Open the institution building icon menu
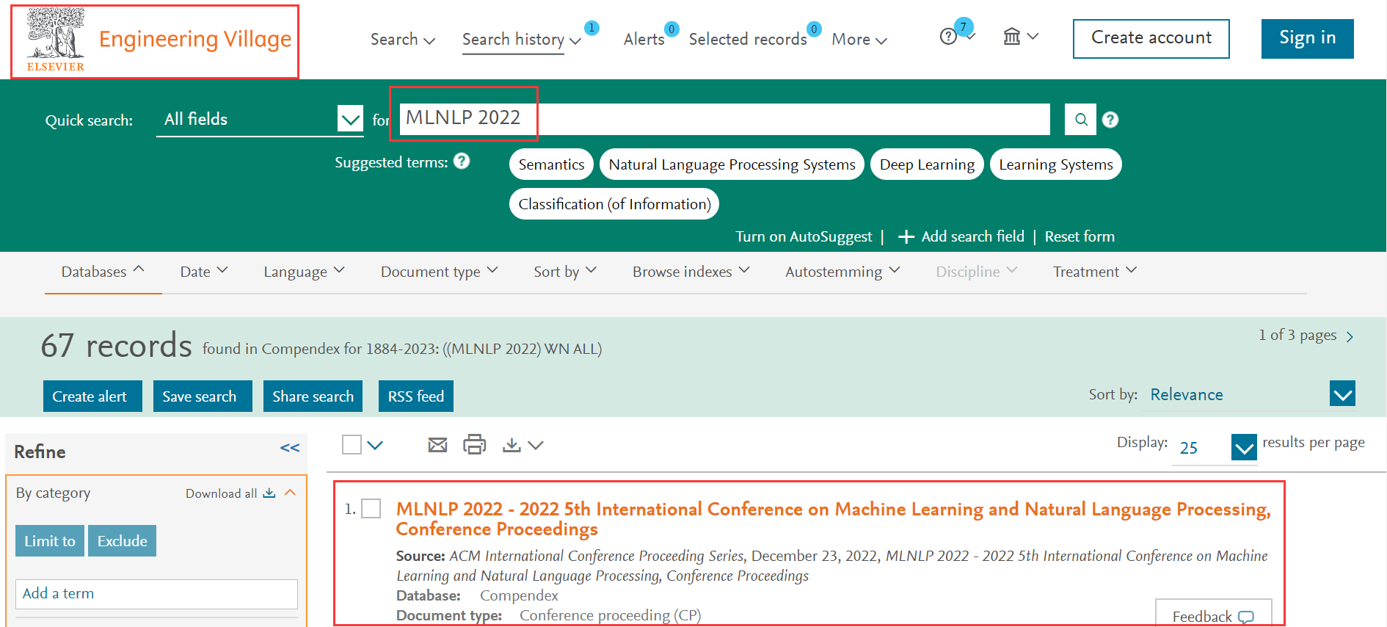This screenshot has height=627, width=1387. tap(1020, 37)
